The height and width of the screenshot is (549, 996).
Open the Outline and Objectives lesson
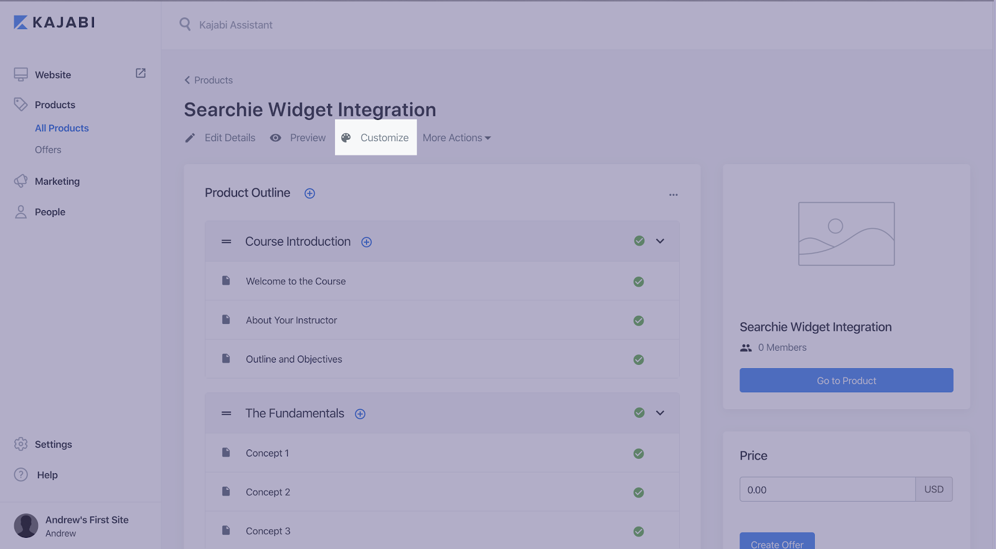294,359
